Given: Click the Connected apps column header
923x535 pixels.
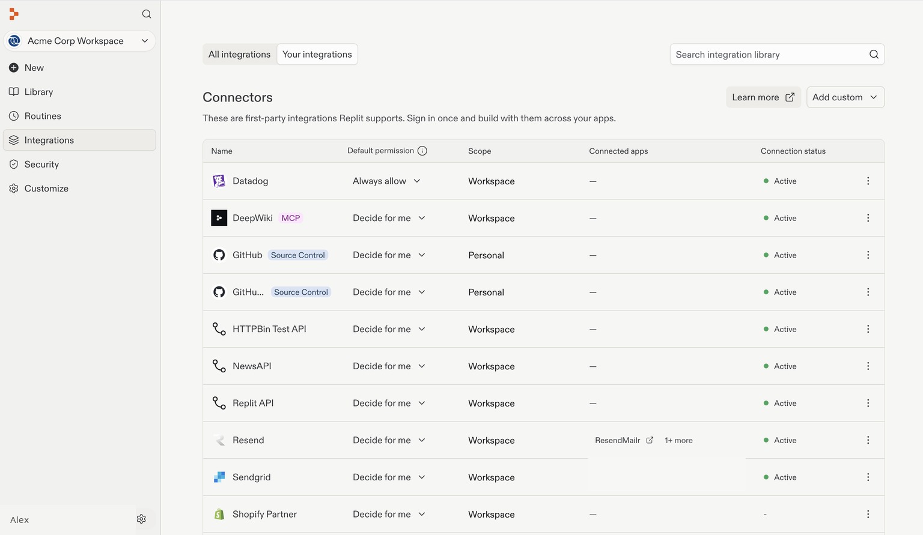Looking at the screenshot, I should (618, 151).
